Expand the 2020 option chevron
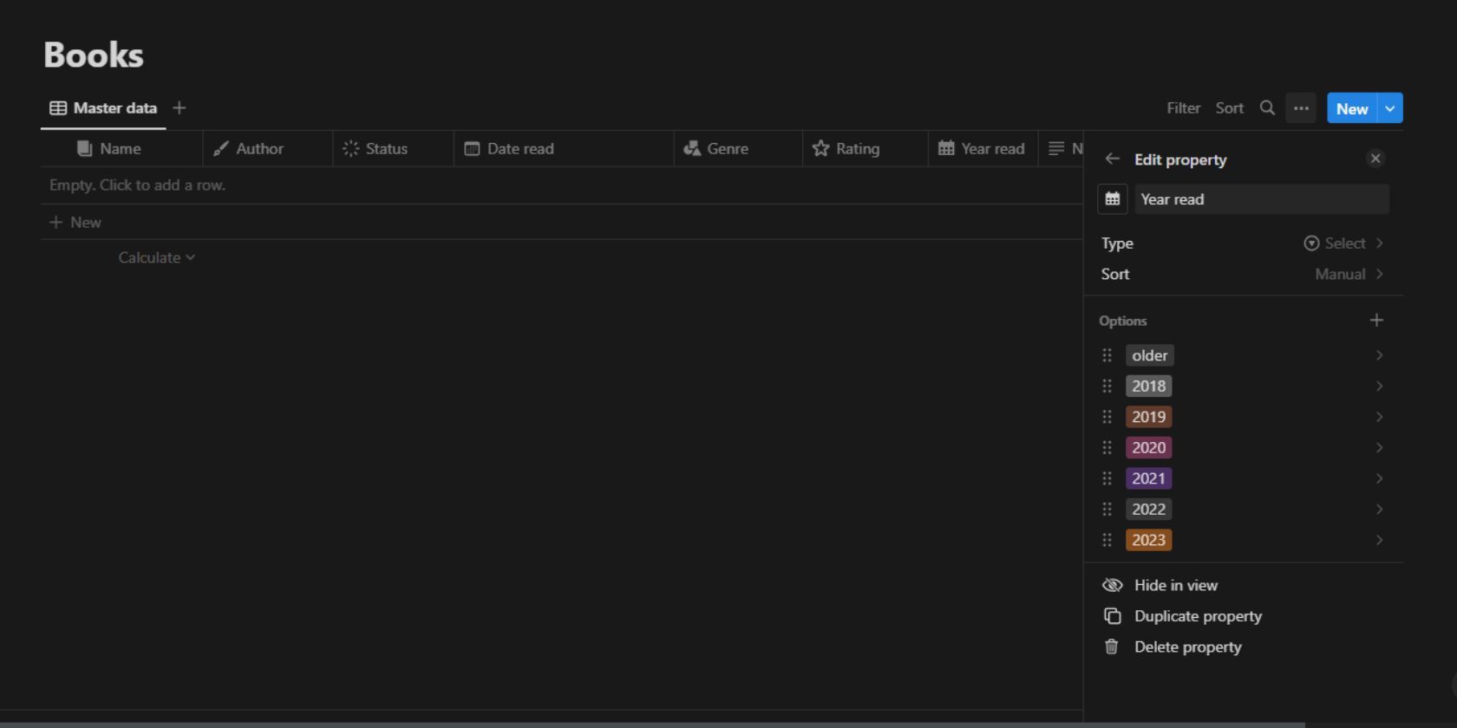The image size is (1457, 728). point(1379,448)
